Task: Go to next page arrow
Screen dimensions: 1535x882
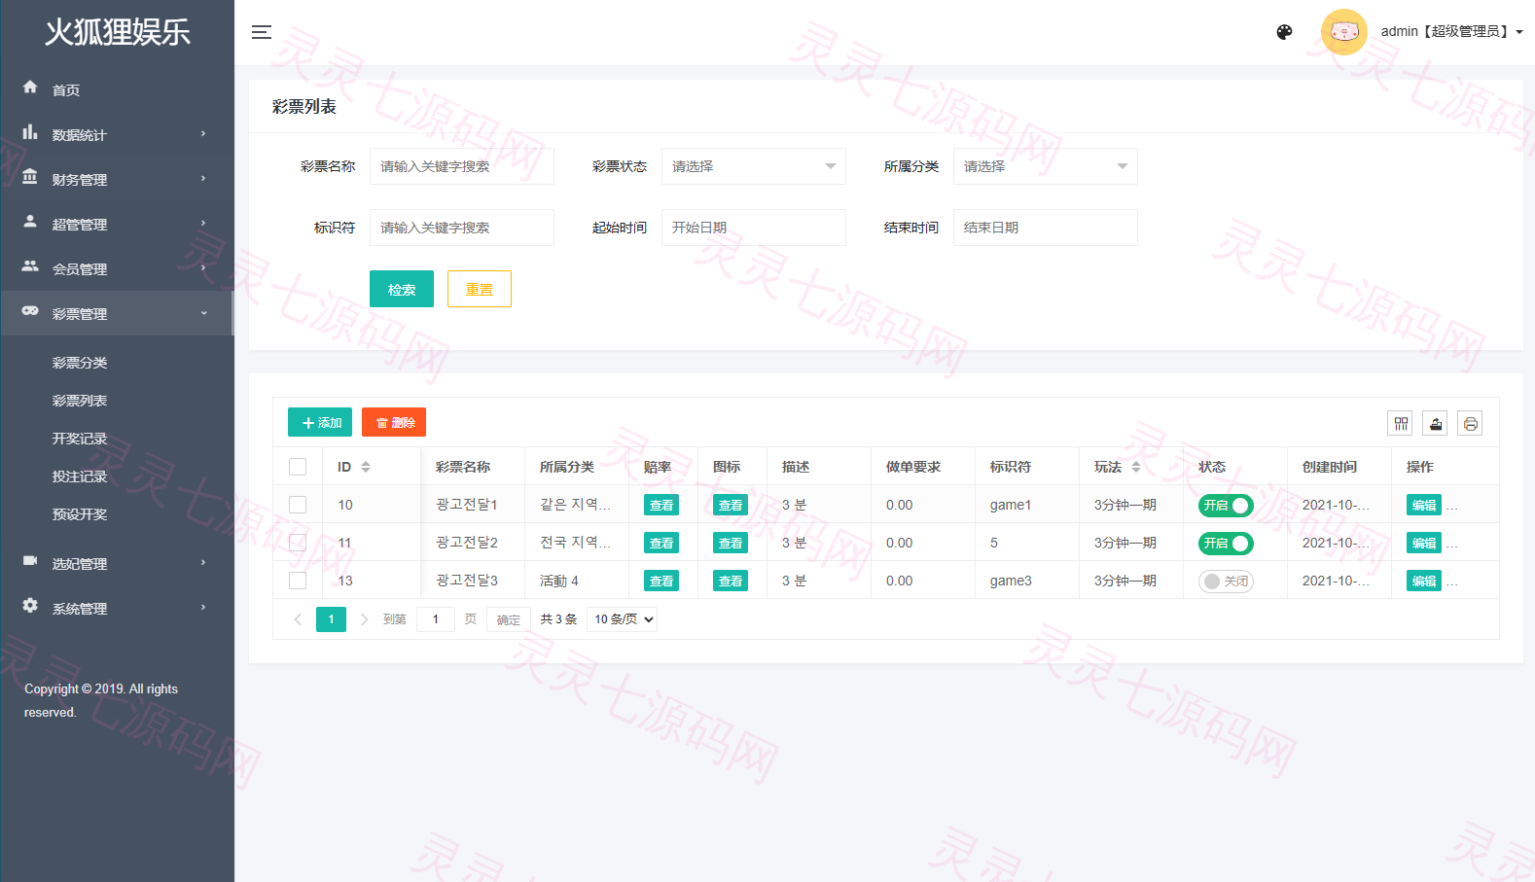Action: click(365, 619)
